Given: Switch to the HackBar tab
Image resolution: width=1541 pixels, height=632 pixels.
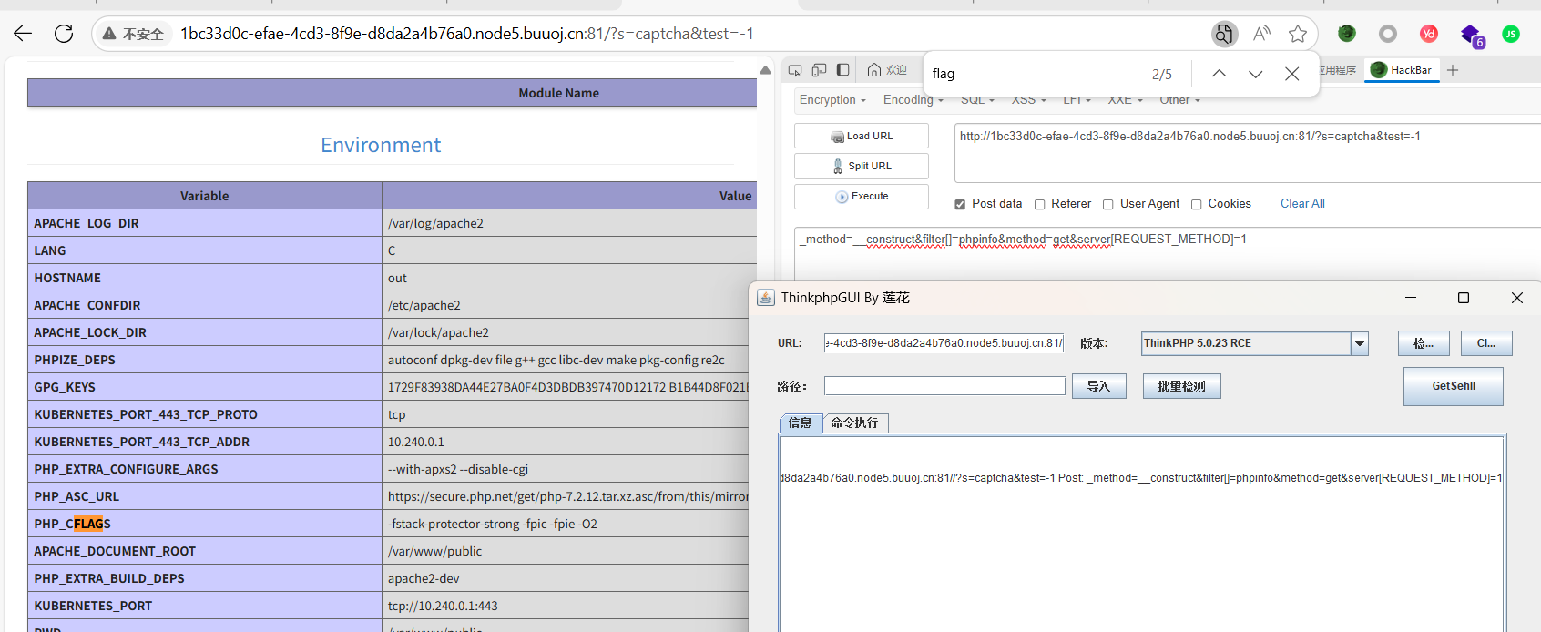Looking at the screenshot, I should [1402, 70].
